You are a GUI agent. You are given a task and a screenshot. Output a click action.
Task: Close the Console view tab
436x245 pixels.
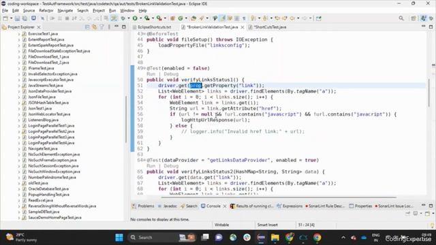point(225,206)
